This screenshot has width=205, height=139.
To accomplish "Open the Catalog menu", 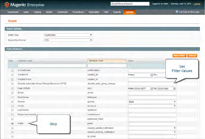I will (x=37, y=12).
